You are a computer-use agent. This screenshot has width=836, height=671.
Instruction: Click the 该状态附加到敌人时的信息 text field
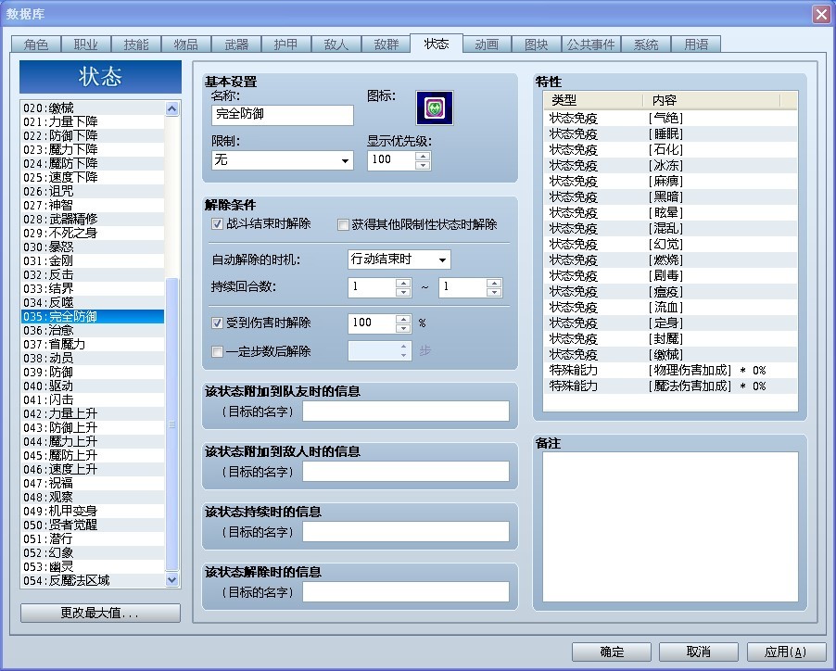(406, 472)
